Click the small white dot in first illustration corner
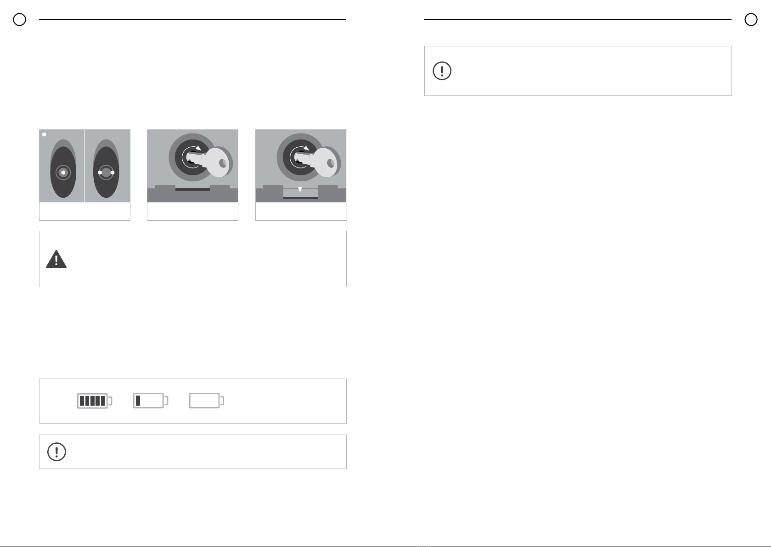 coord(44,134)
